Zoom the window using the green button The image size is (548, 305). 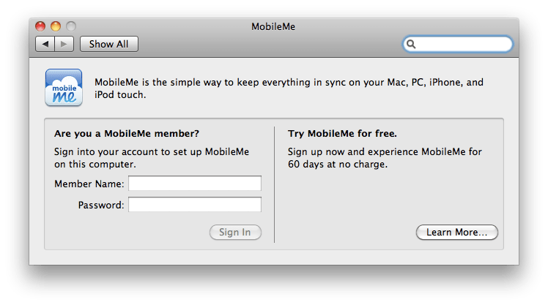click(x=71, y=28)
